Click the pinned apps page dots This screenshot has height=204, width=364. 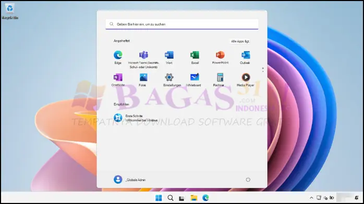click(263, 70)
